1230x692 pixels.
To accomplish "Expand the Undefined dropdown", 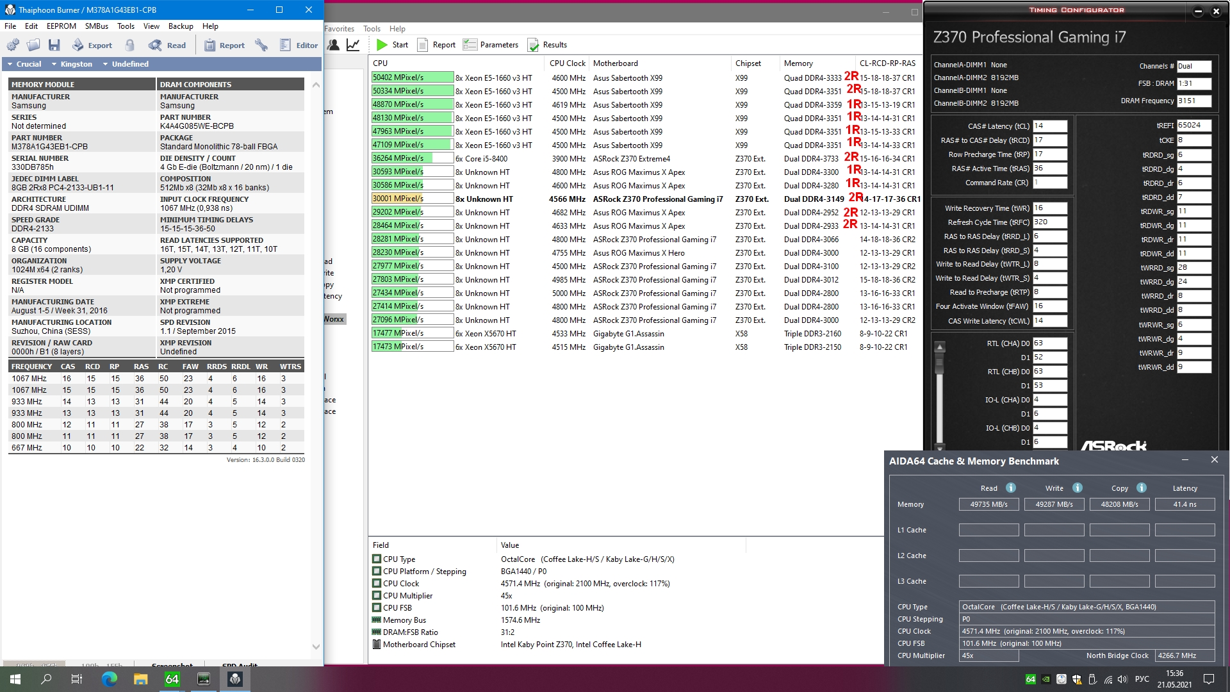I will pos(126,64).
